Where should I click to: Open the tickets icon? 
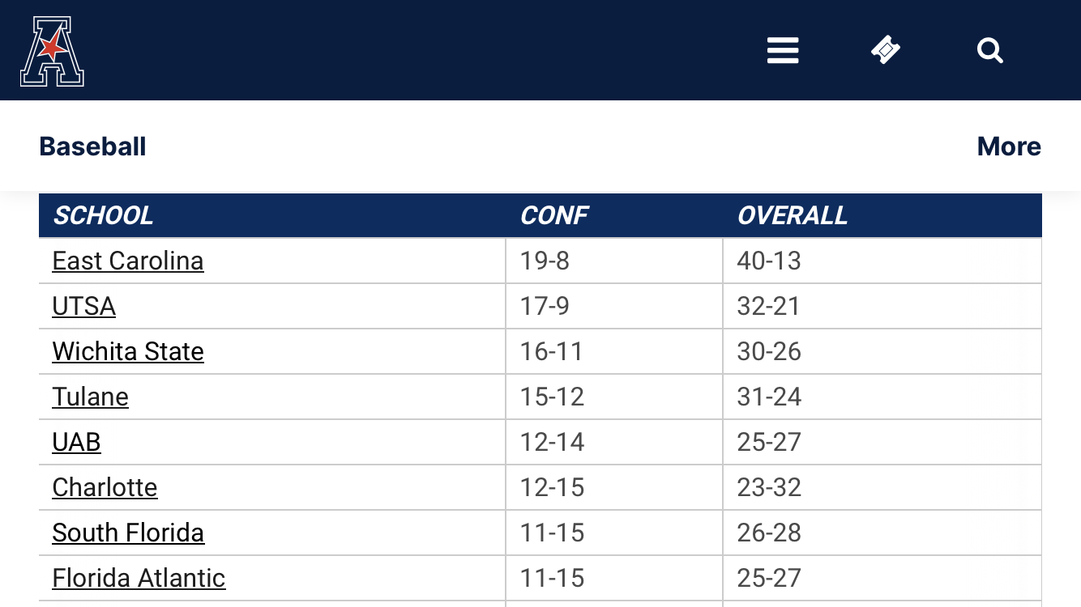click(886, 50)
